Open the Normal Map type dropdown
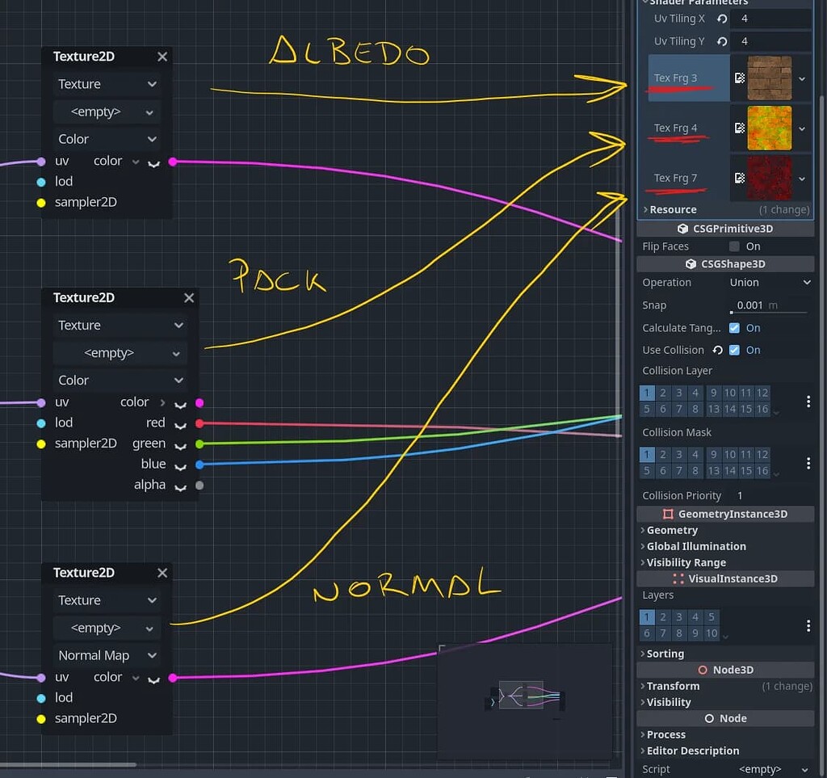This screenshot has width=827, height=778. [107, 655]
